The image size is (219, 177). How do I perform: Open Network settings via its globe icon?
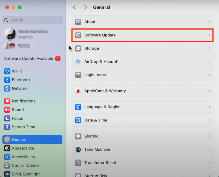(7, 88)
